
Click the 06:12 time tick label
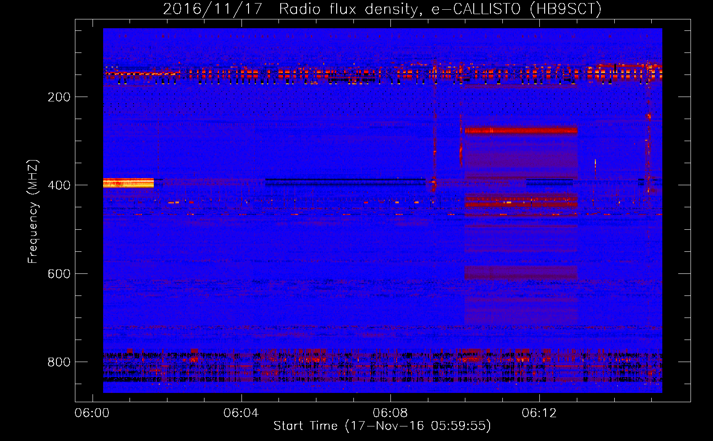[x=539, y=413]
